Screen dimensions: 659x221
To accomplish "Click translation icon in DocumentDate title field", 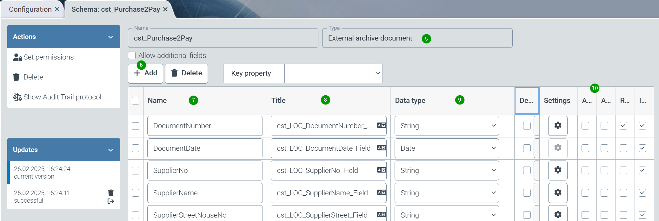I will (381, 148).
